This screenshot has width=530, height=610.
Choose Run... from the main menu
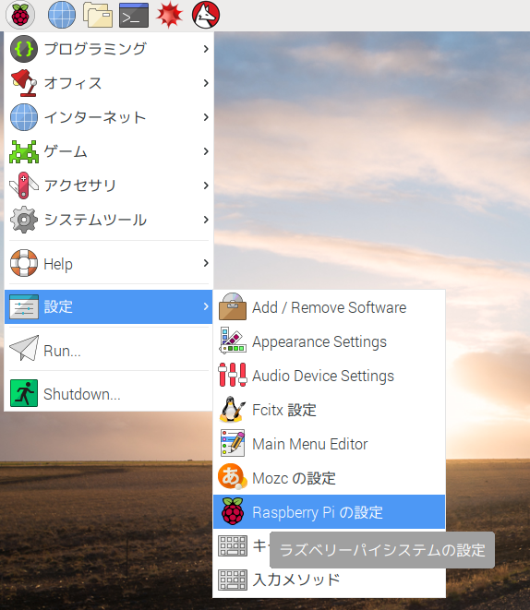109,350
